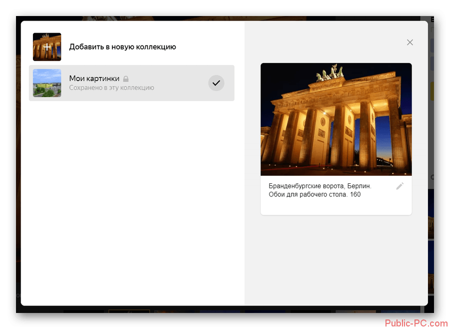Click the empty gray area below the preview card

tap(336, 260)
